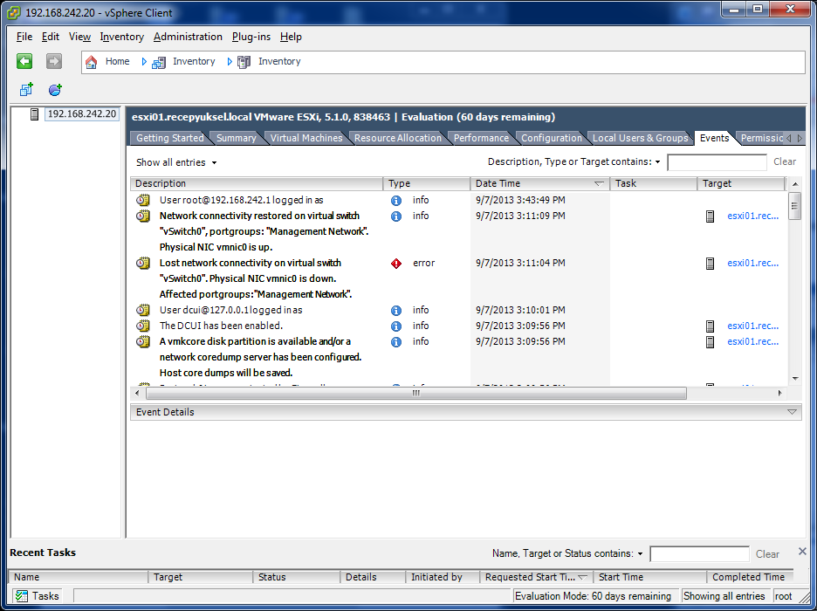Click the Home house icon in the breadcrumb

click(91, 62)
